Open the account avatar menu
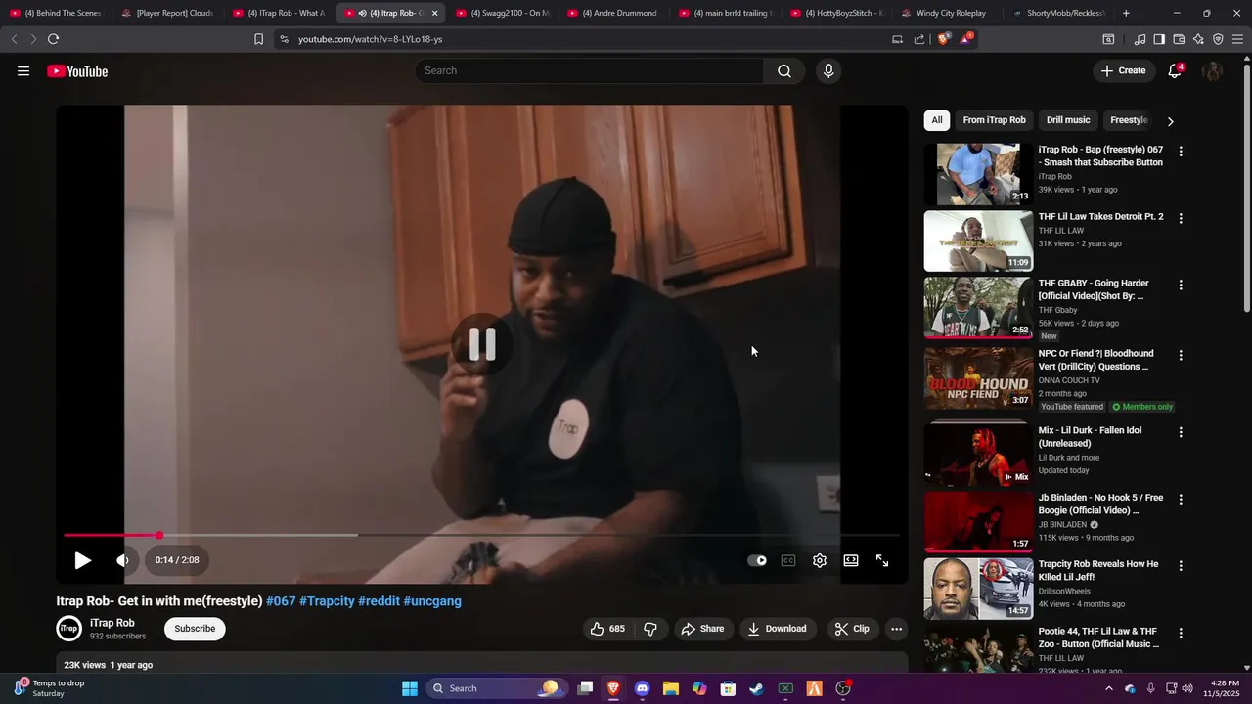Viewport: 1252px width, 704px height. click(x=1212, y=70)
